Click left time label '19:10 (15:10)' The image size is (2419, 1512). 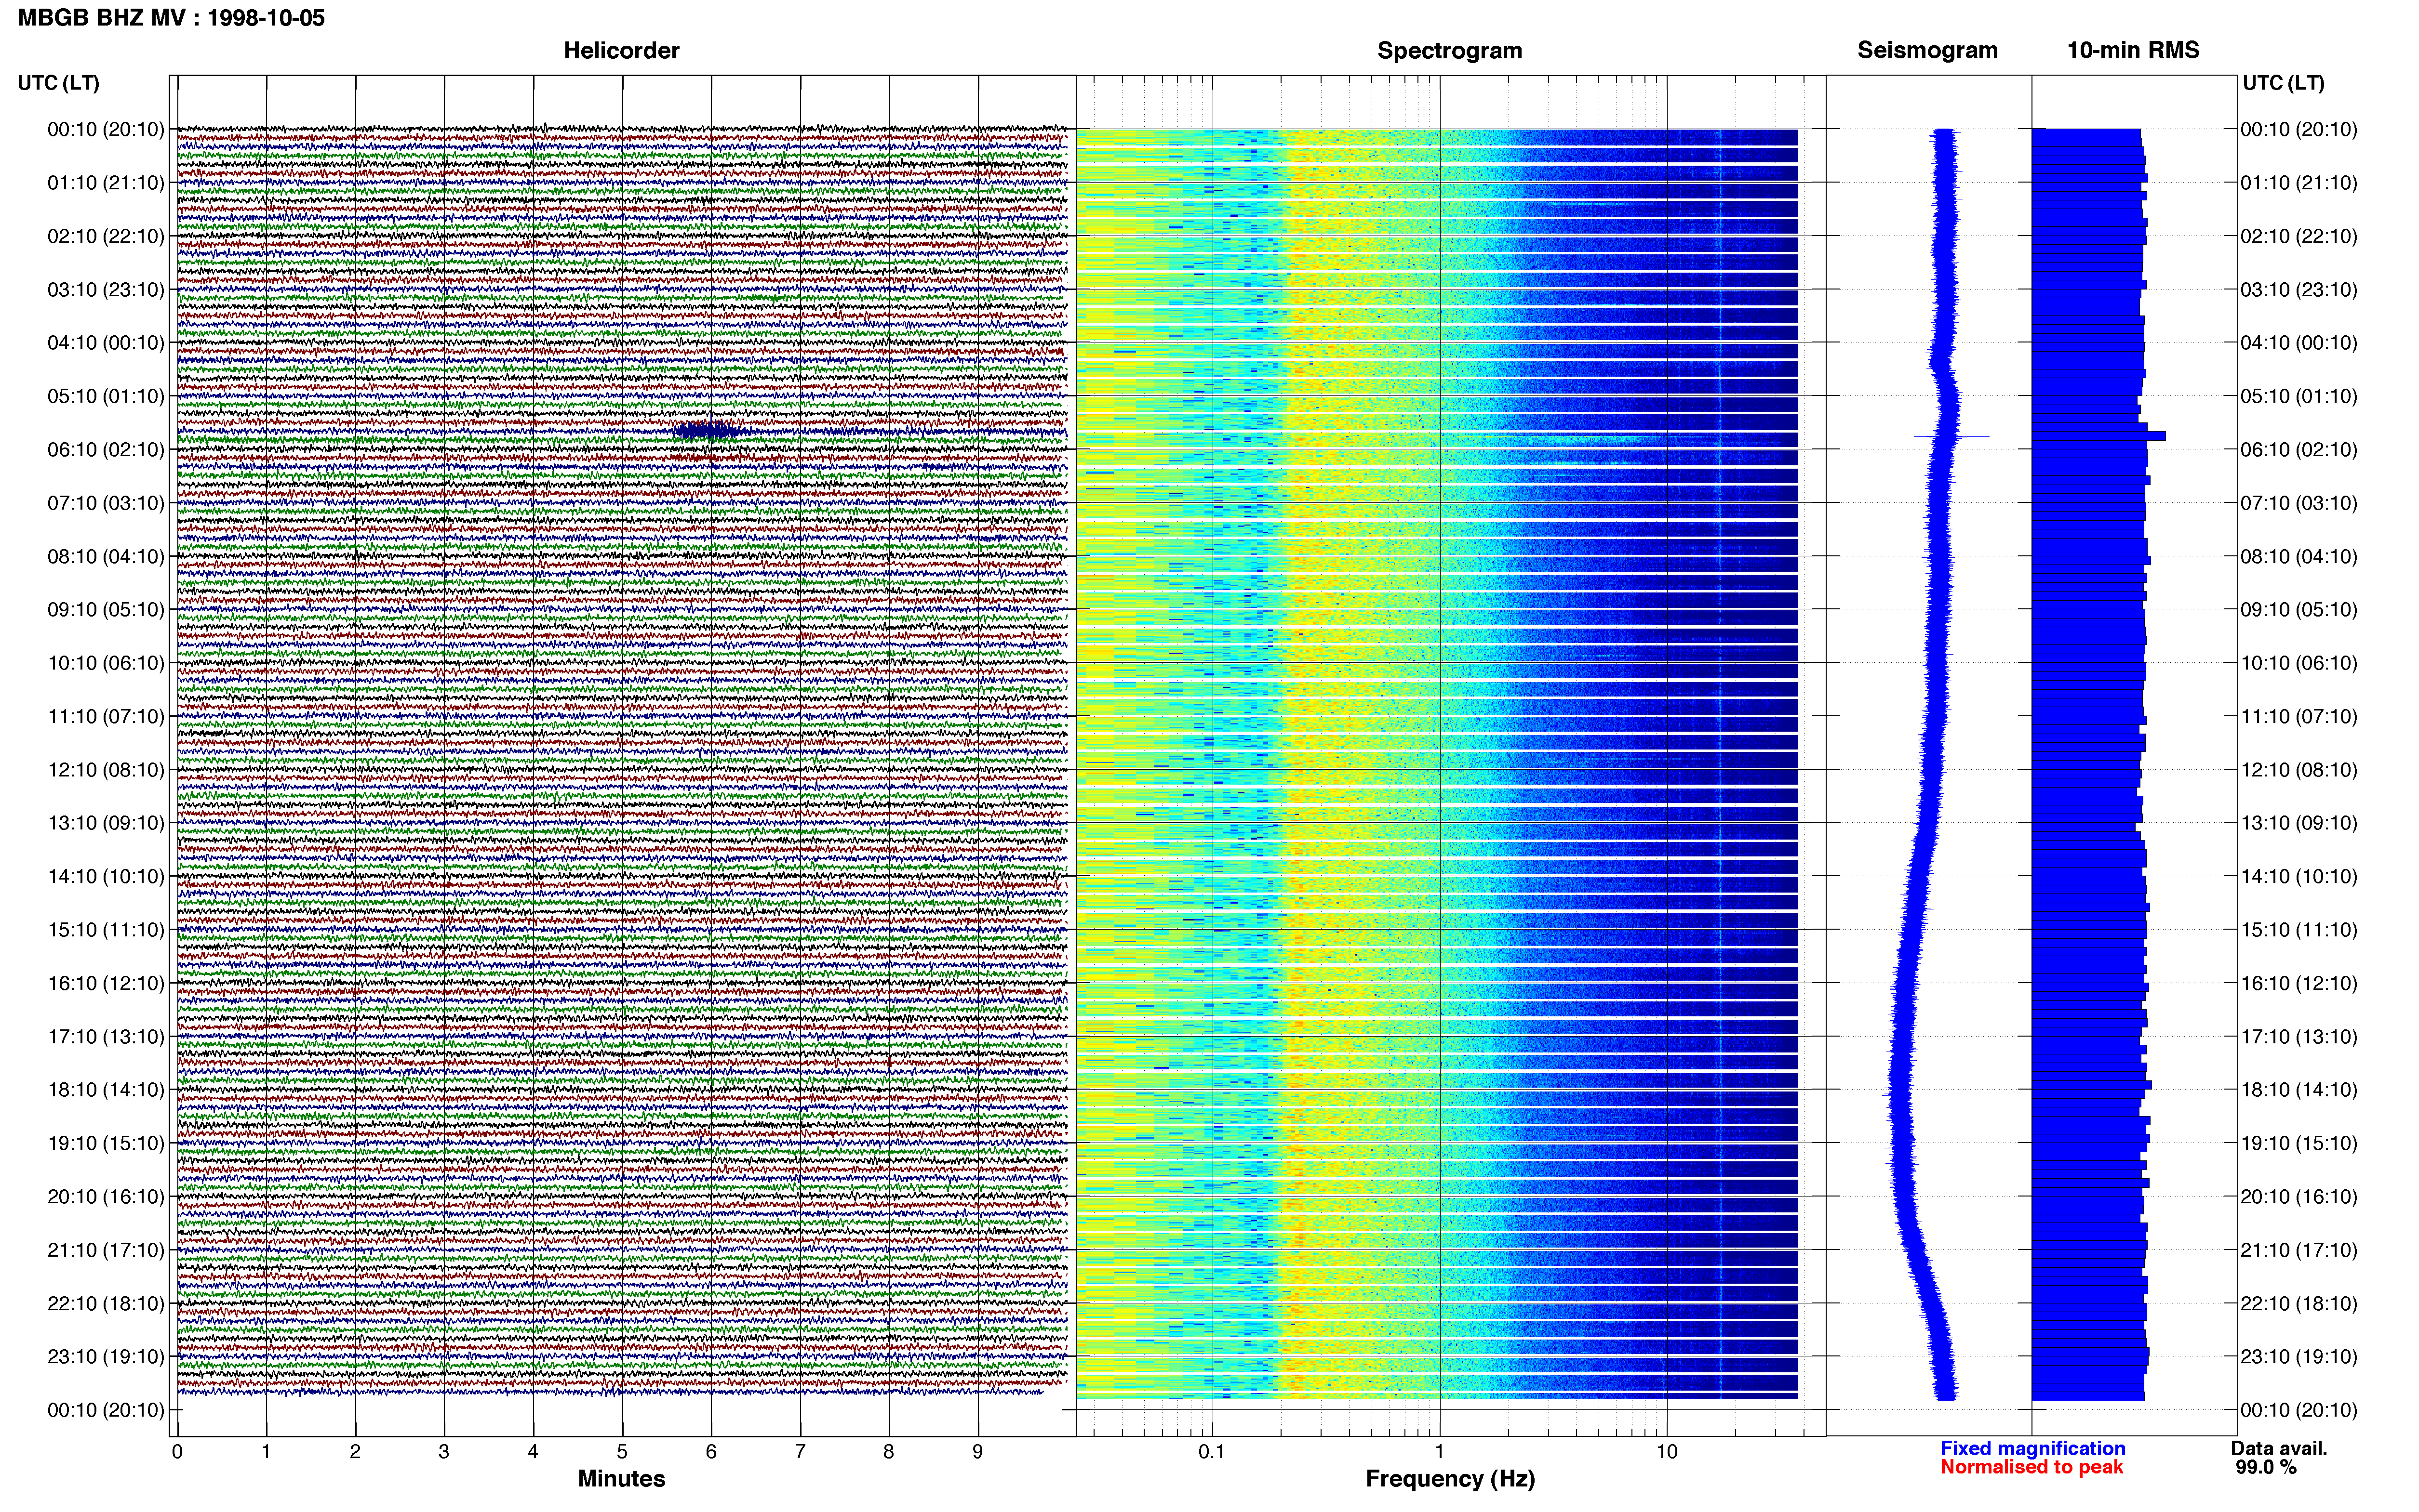105,1143
